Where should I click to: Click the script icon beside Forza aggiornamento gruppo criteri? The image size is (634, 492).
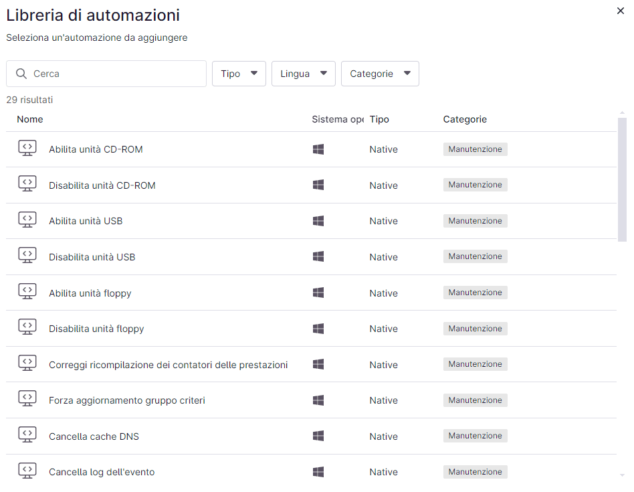[27, 400]
